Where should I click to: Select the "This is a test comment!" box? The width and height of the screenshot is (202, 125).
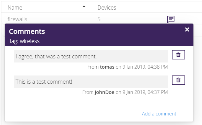click(91, 82)
